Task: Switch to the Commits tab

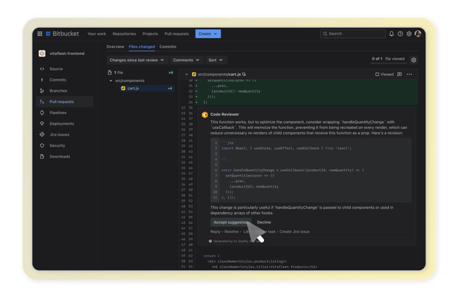Action: pos(168,47)
